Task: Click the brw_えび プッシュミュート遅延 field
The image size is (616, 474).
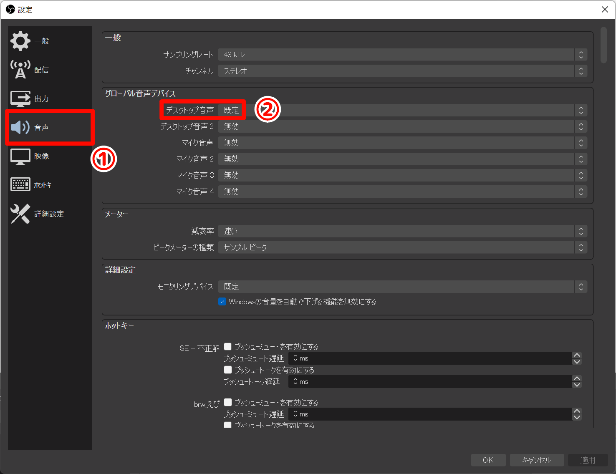Action: tap(430, 414)
